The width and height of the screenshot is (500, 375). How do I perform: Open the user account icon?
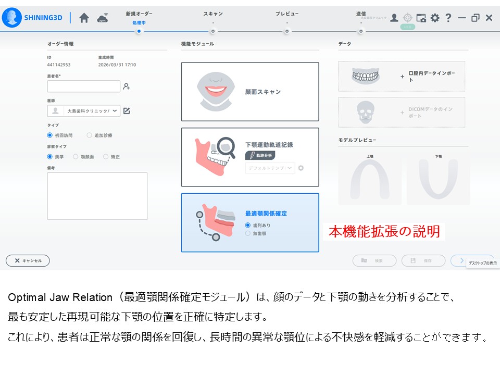click(394, 18)
